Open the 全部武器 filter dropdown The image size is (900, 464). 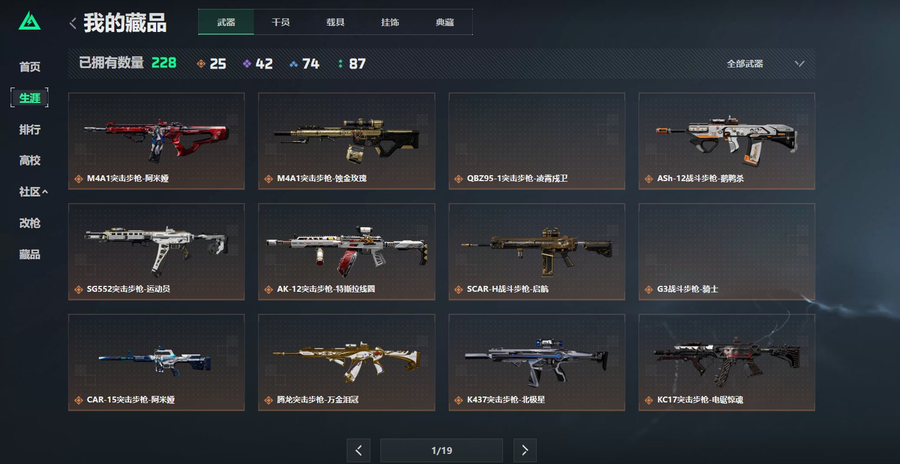click(766, 64)
